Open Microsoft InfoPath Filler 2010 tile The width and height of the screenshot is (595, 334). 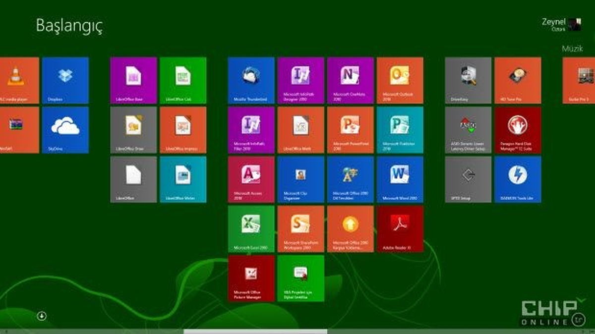pos(251,130)
